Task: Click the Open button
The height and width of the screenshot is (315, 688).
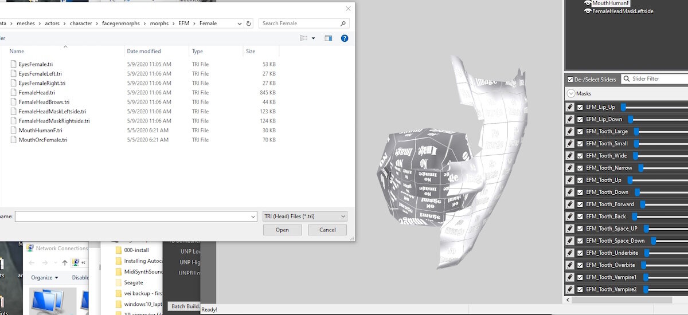Action: click(x=282, y=230)
